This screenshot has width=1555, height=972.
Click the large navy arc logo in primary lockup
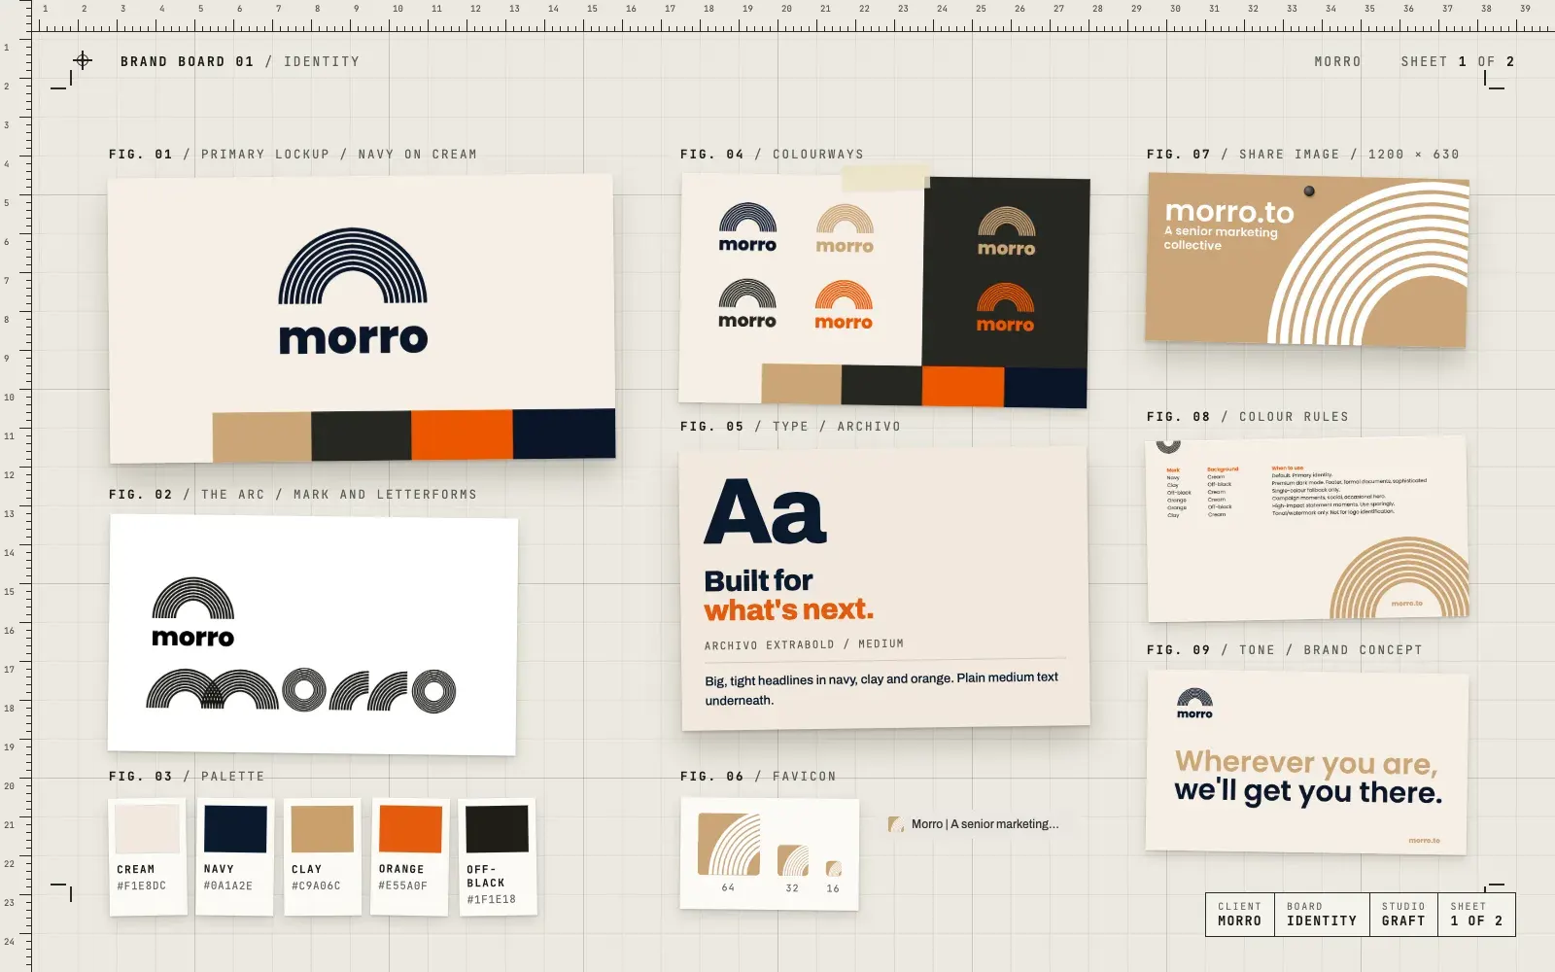353,267
